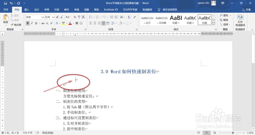This screenshot has height=135, width=255.
Task: Open the font dialog launcher
Action: 85,29
